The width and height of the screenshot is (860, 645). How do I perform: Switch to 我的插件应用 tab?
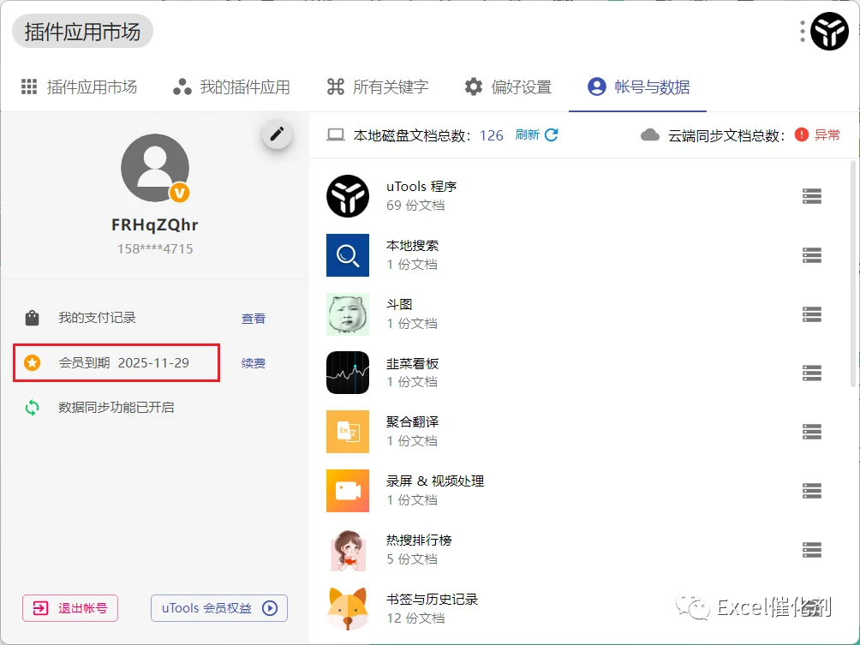point(231,87)
